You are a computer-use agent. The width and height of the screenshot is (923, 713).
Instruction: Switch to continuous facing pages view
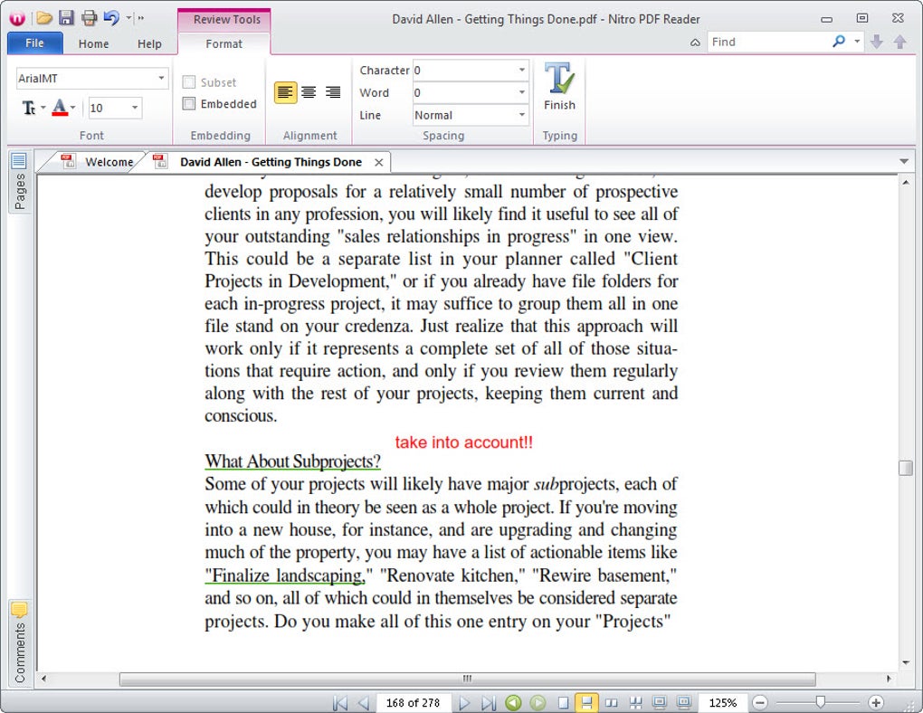(x=636, y=703)
